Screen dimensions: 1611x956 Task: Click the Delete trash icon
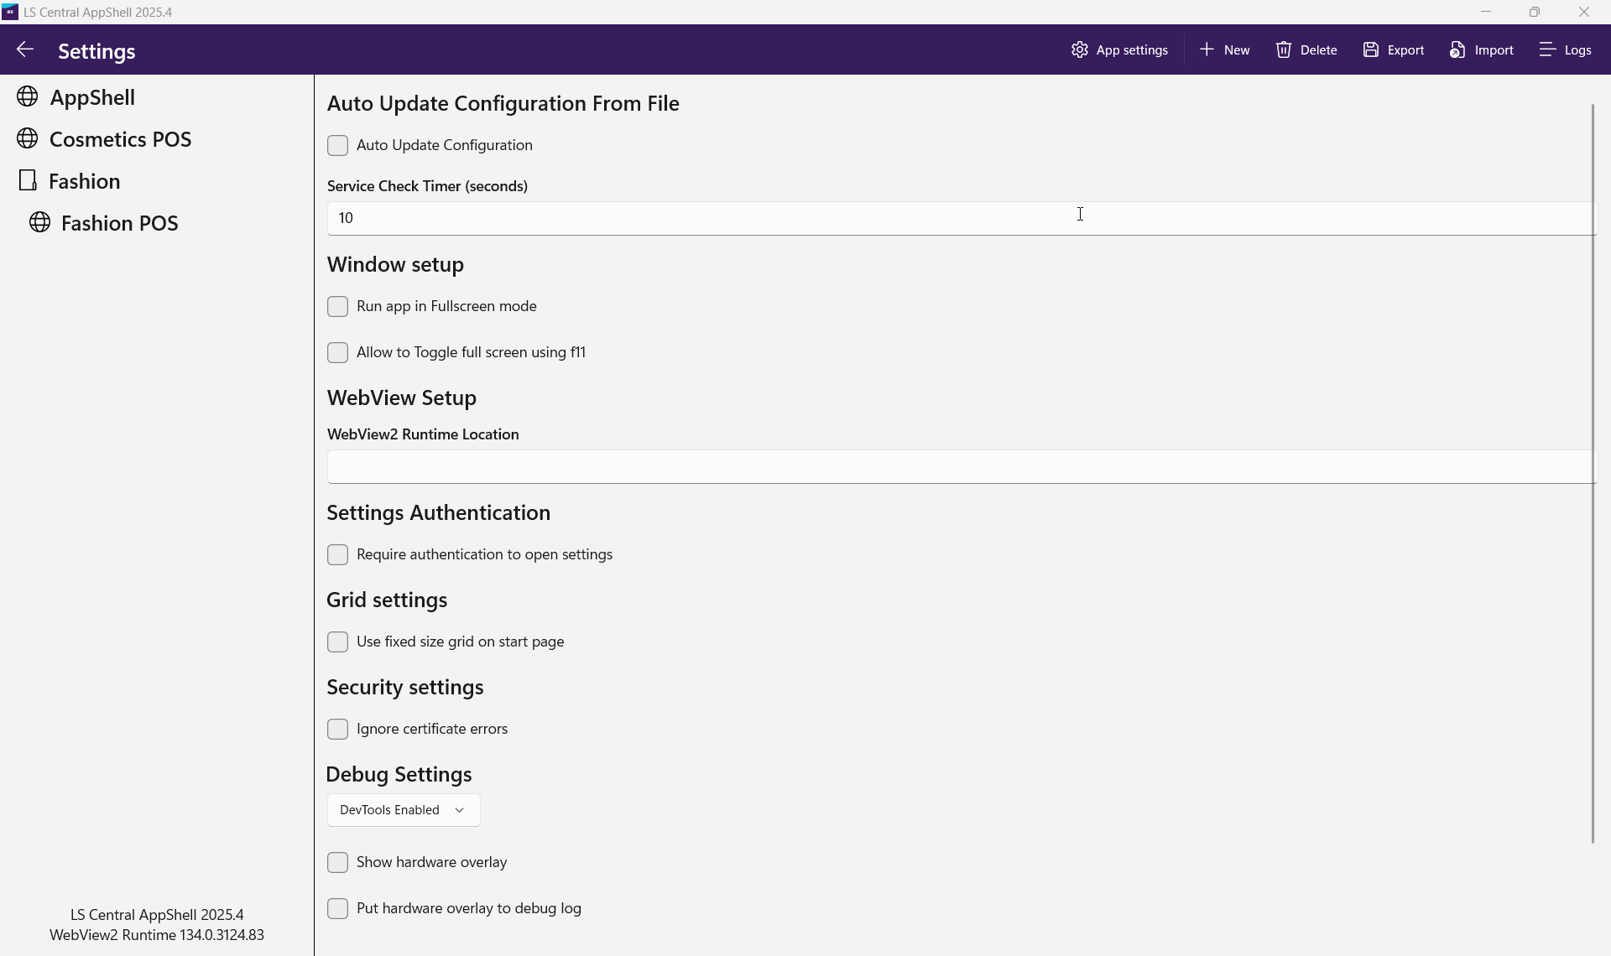coord(1284,50)
